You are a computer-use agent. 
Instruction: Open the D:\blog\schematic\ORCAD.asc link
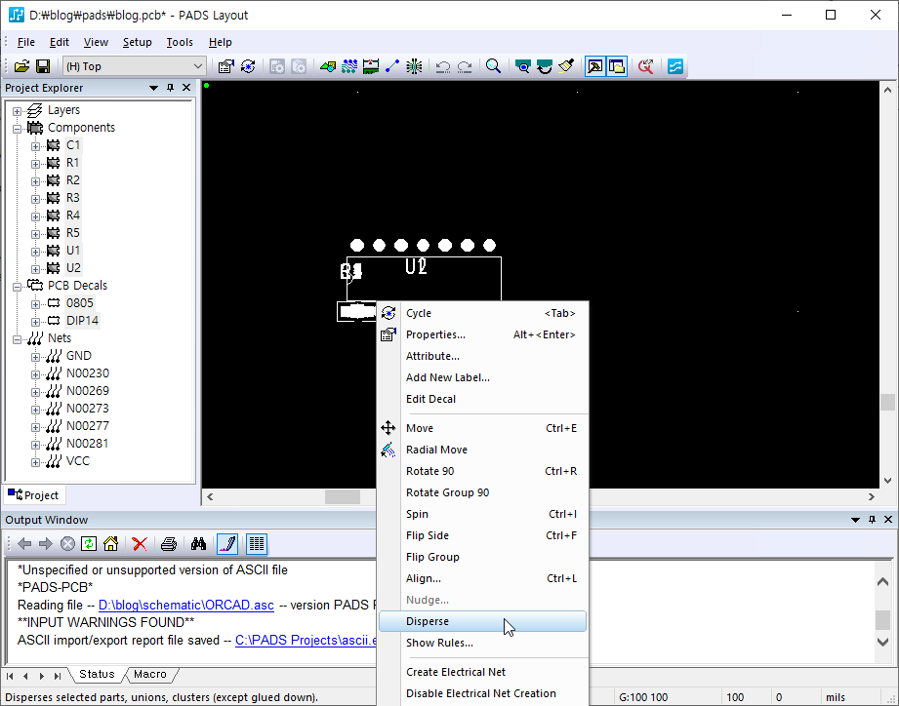186,606
